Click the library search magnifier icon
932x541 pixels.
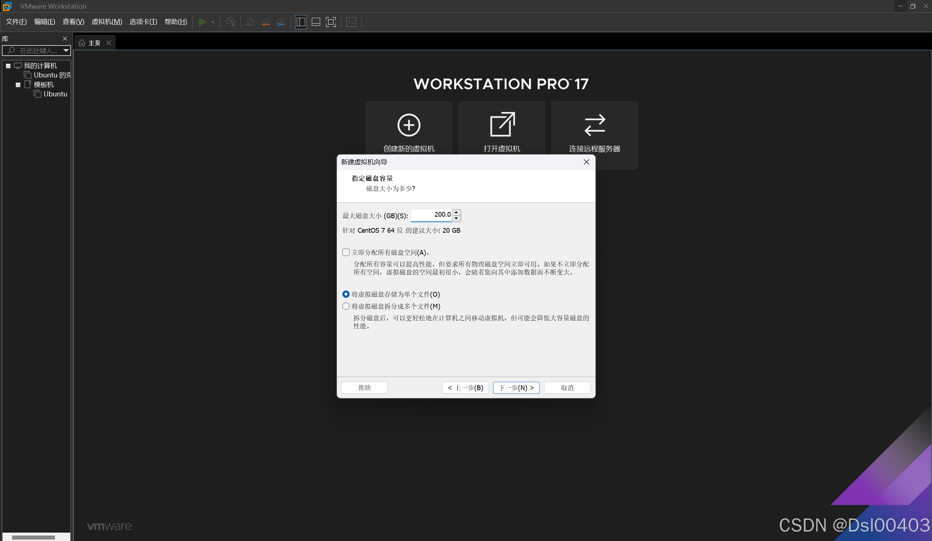[x=11, y=51]
